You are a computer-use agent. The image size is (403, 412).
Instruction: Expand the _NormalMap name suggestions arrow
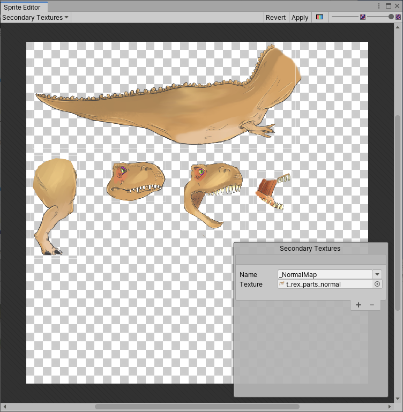click(377, 274)
